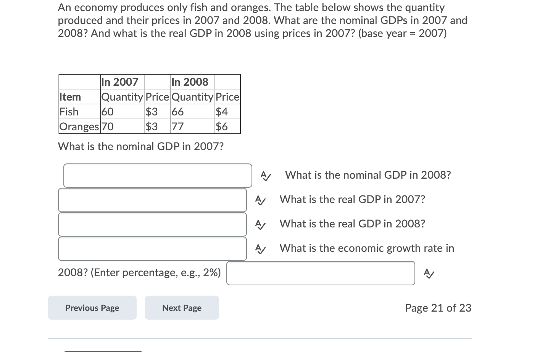
Task: Click spell-check icon beside economic growth rate question
Action: click(x=261, y=248)
